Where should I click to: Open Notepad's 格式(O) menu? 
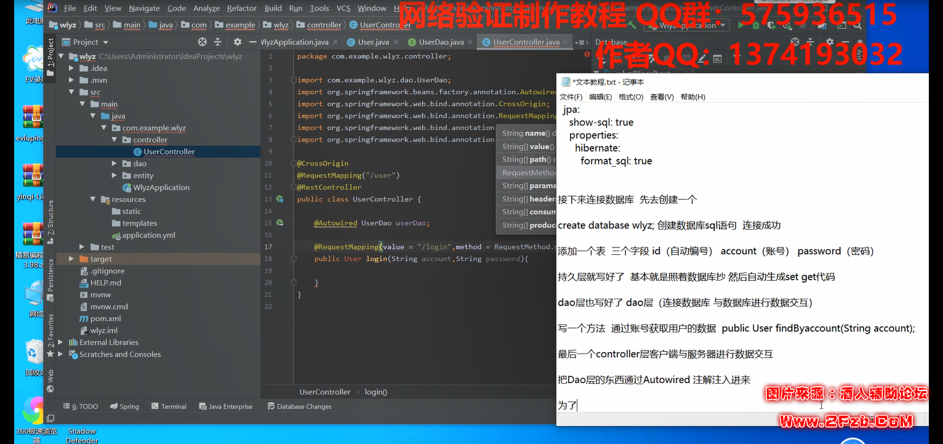click(630, 97)
